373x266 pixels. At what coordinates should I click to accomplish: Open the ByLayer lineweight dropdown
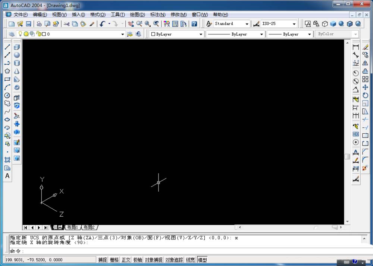click(x=310, y=34)
